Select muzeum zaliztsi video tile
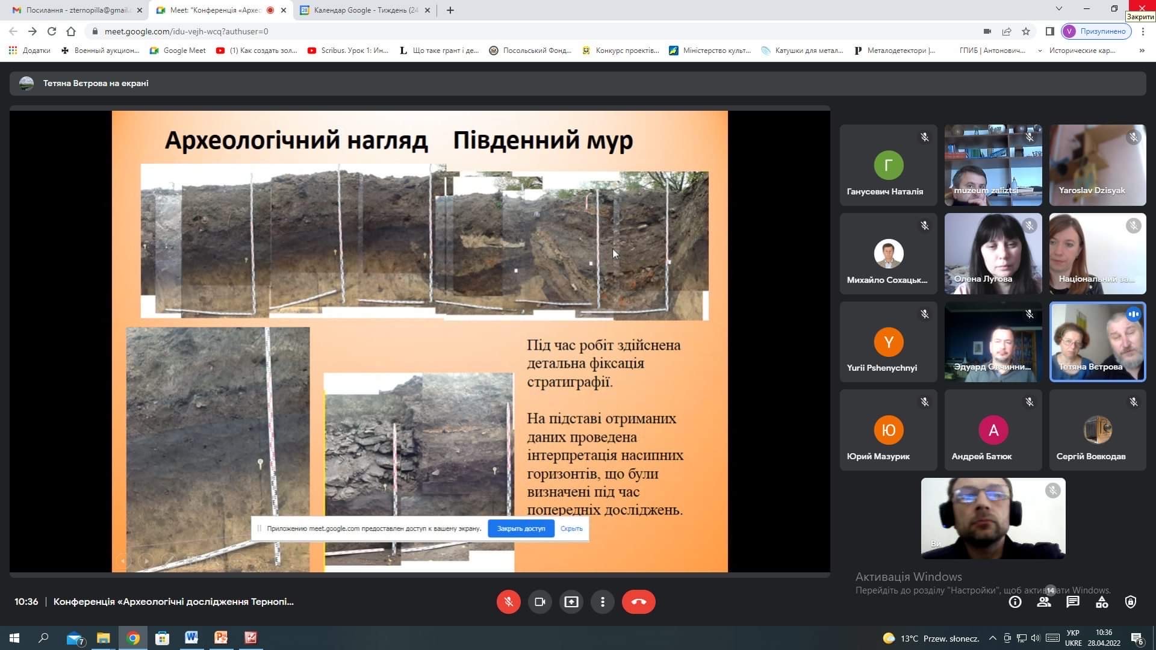The height and width of the screenshot is (650, 1156). (x=993, y=165)
